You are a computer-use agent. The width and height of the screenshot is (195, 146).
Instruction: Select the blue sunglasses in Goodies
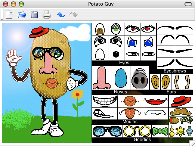[x=107, y=131]
